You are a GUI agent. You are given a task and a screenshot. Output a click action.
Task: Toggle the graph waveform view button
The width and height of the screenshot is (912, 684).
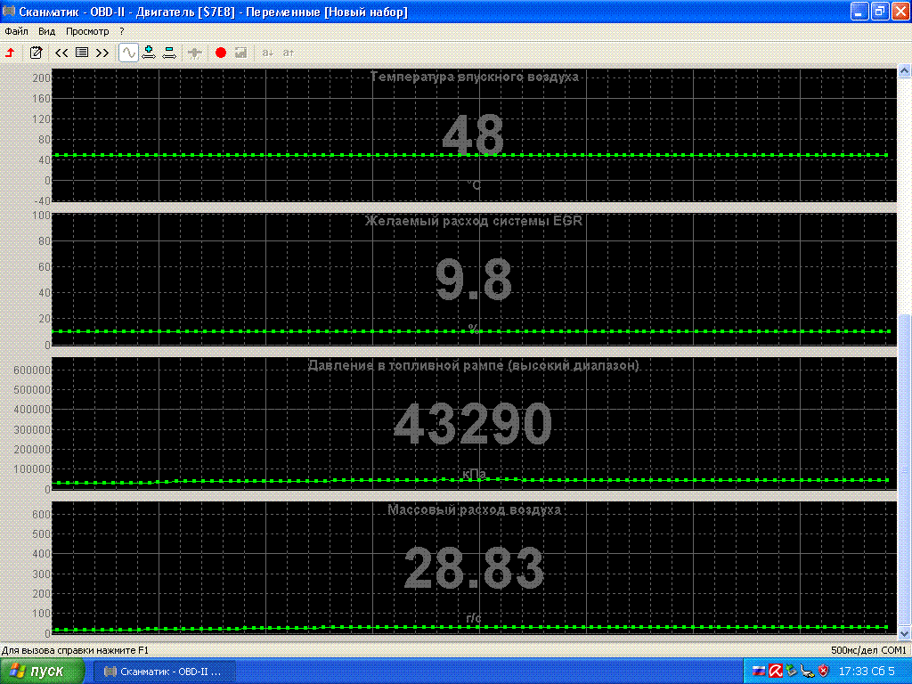point(128,53)
